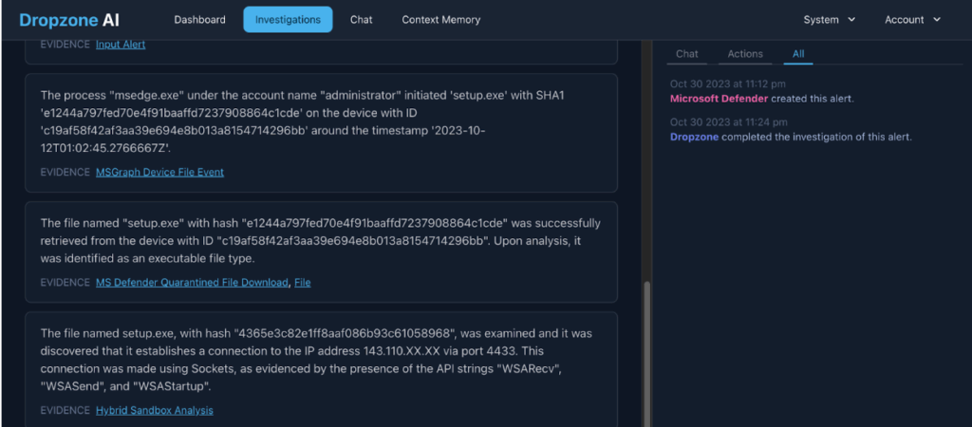The width and height of the screenshot is (972, 427).
Task: Open the Dashboard page
Action: click(x=200, y=19)
